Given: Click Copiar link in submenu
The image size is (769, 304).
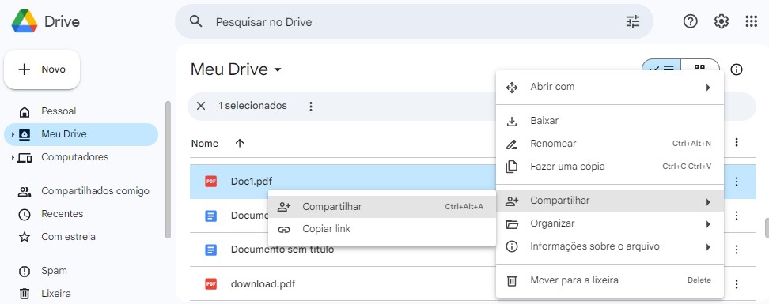Looking at the screenshot, I should (x=381, y=229).
